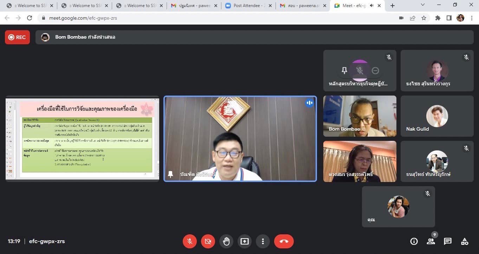Remove participant using the minus circle icon
479x254 pixels.
coord(375,71)
